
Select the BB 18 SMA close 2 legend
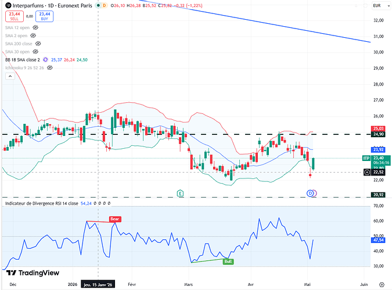[x=23, y=60]
